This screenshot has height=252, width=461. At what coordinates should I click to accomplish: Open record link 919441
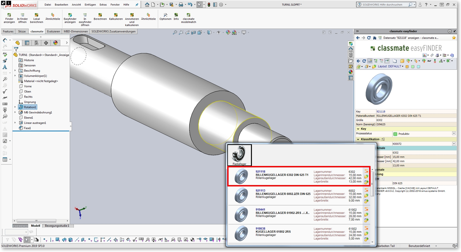(x=260, y=210)
